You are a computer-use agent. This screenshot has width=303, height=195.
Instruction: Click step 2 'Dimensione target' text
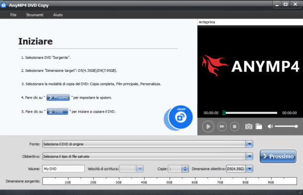pos(69,71)
